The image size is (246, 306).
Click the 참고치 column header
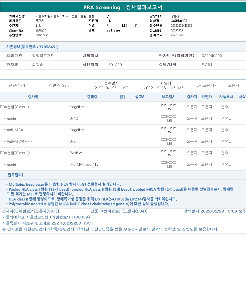(140, 97)
